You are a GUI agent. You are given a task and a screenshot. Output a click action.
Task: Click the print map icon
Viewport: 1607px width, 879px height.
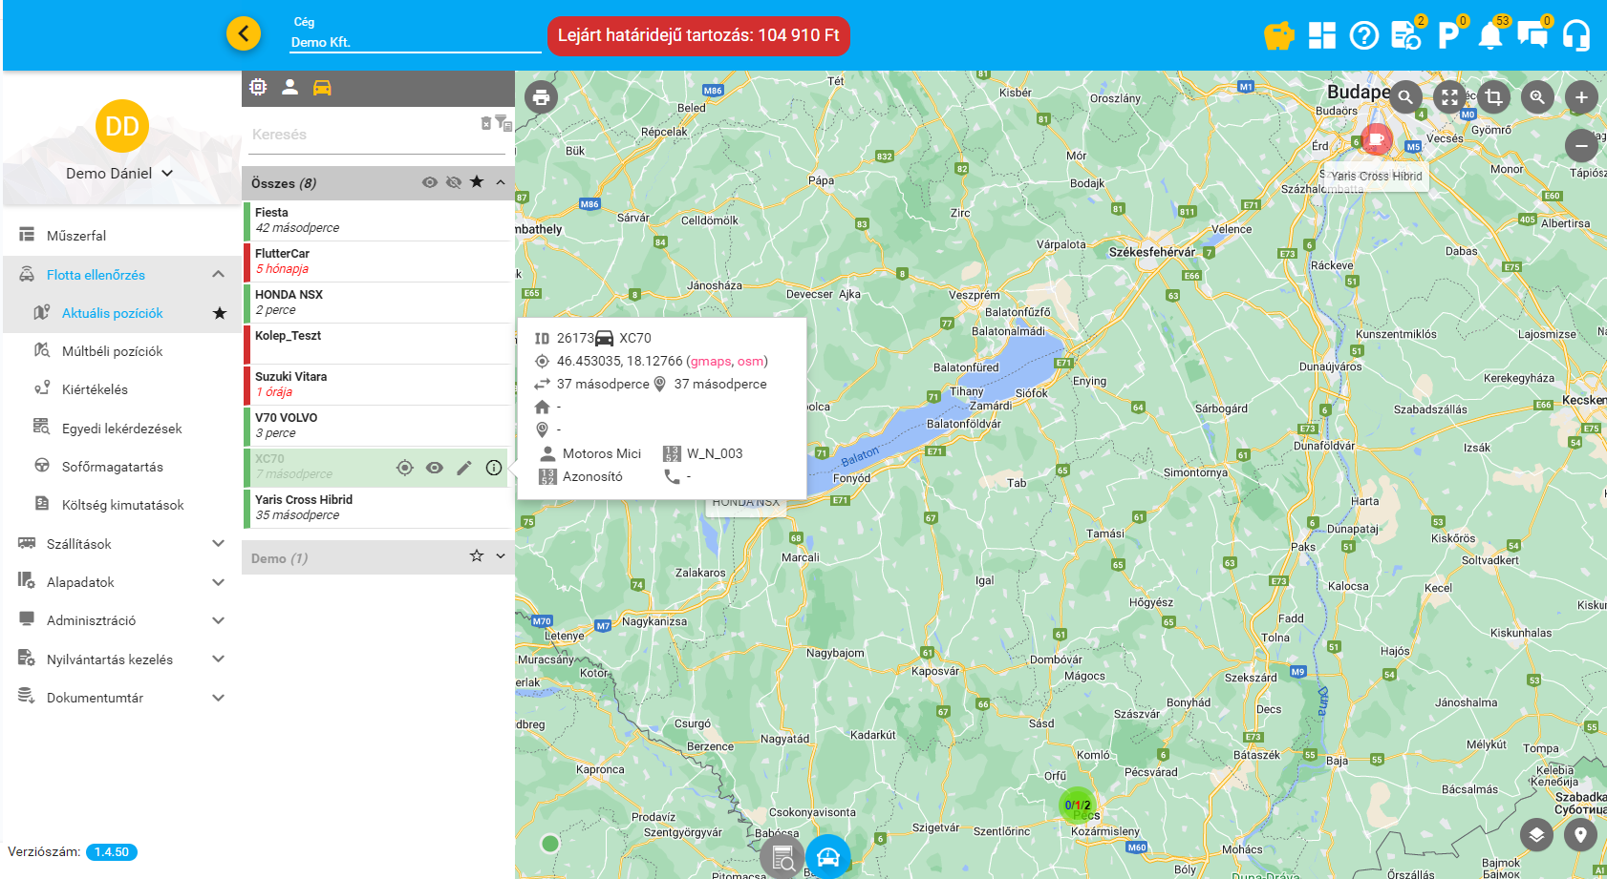541,97
